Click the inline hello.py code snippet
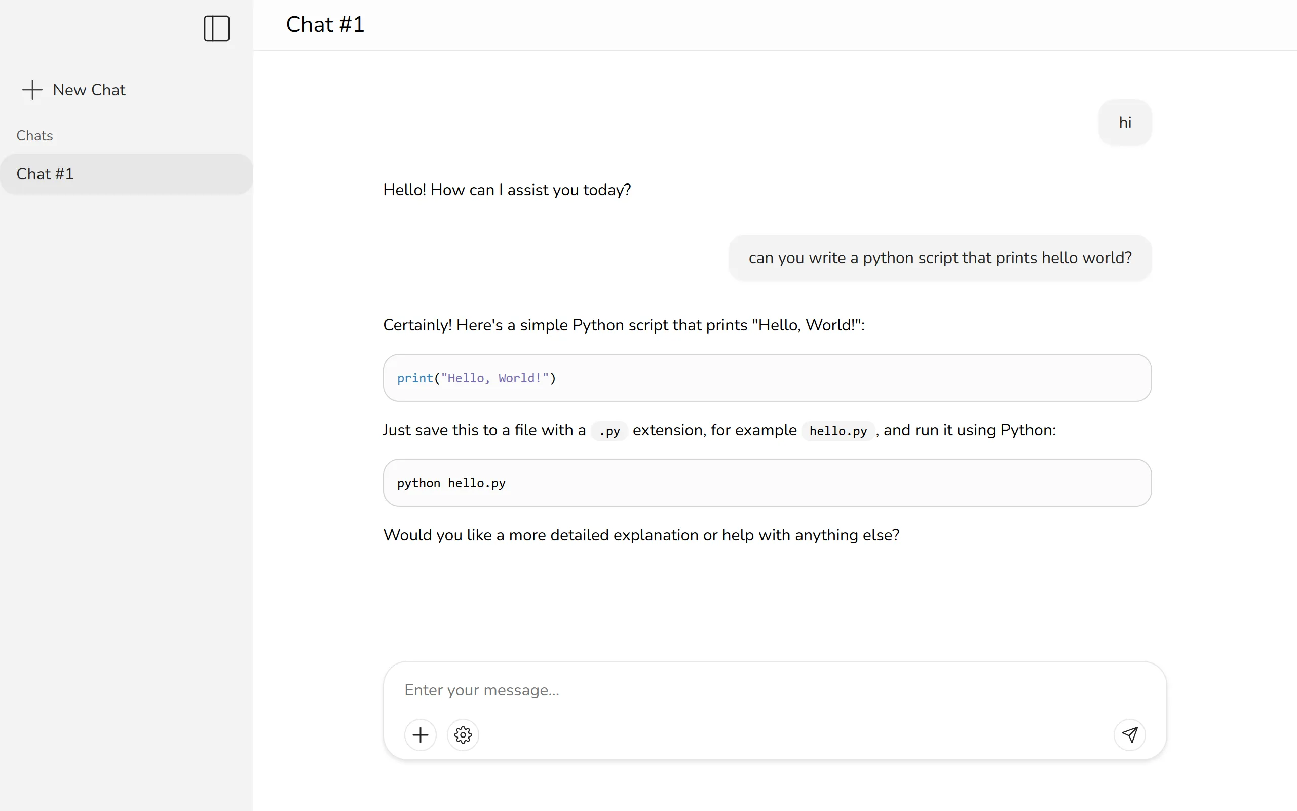The image size is (1297, 811). [x=837, y=431]
